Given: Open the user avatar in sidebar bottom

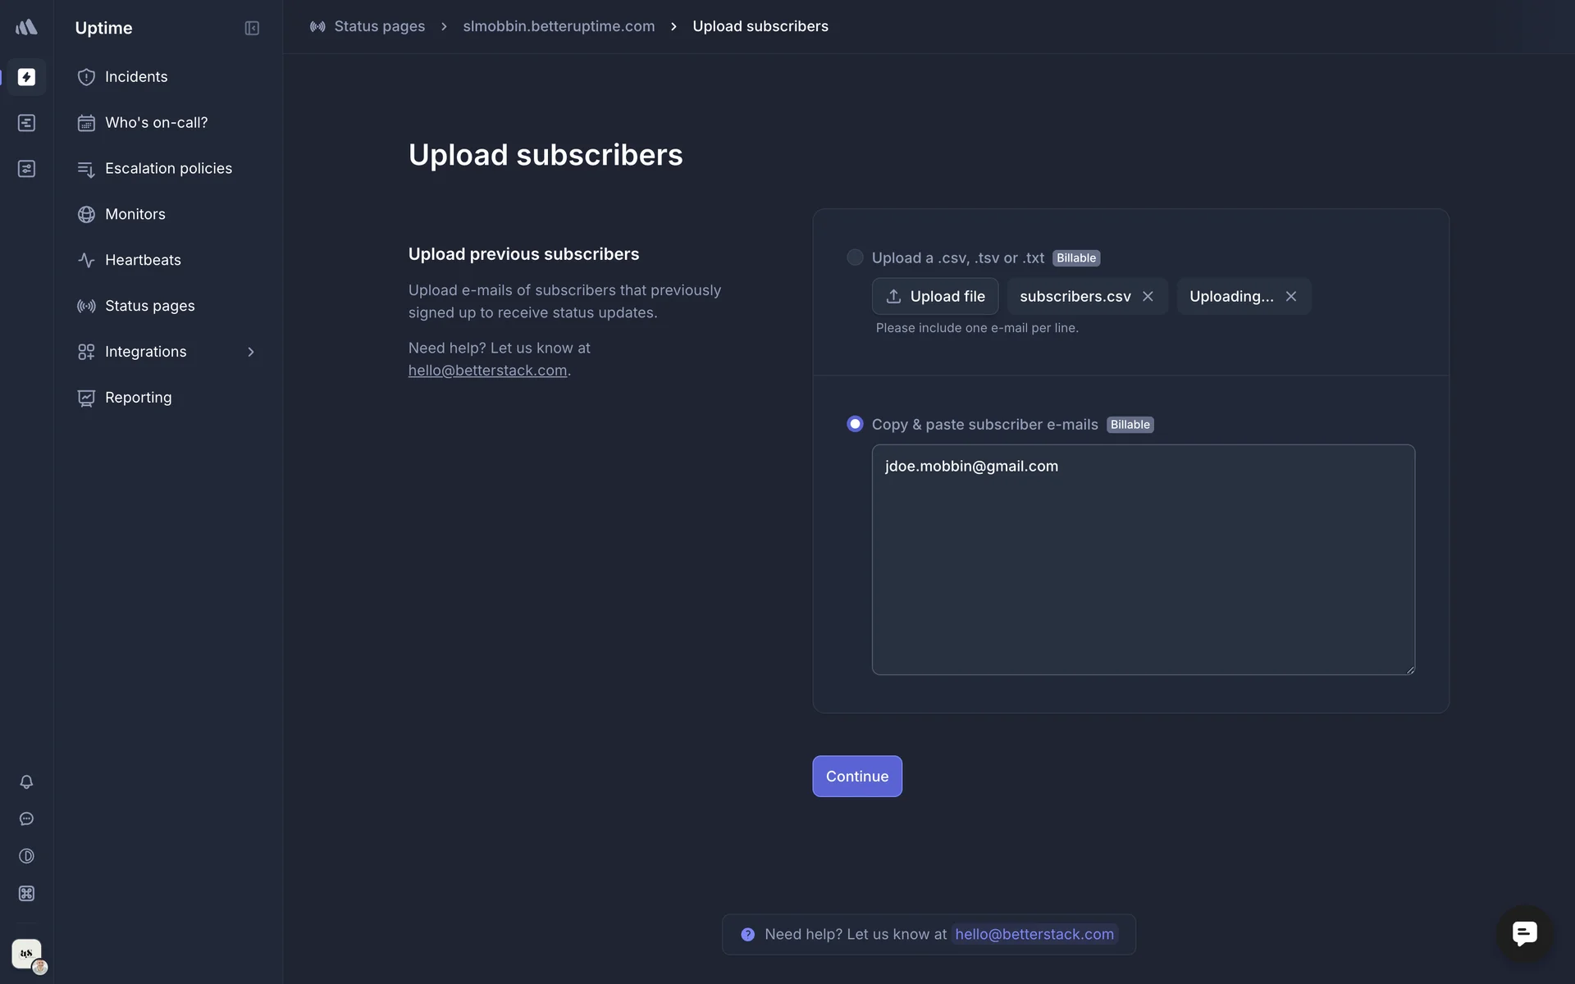Looking at the screenshot, I should coord(27,954).
